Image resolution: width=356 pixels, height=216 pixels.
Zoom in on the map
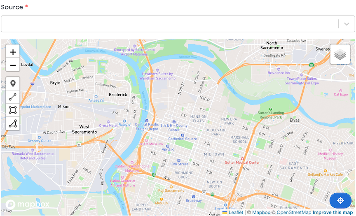[x=13, y=52]
